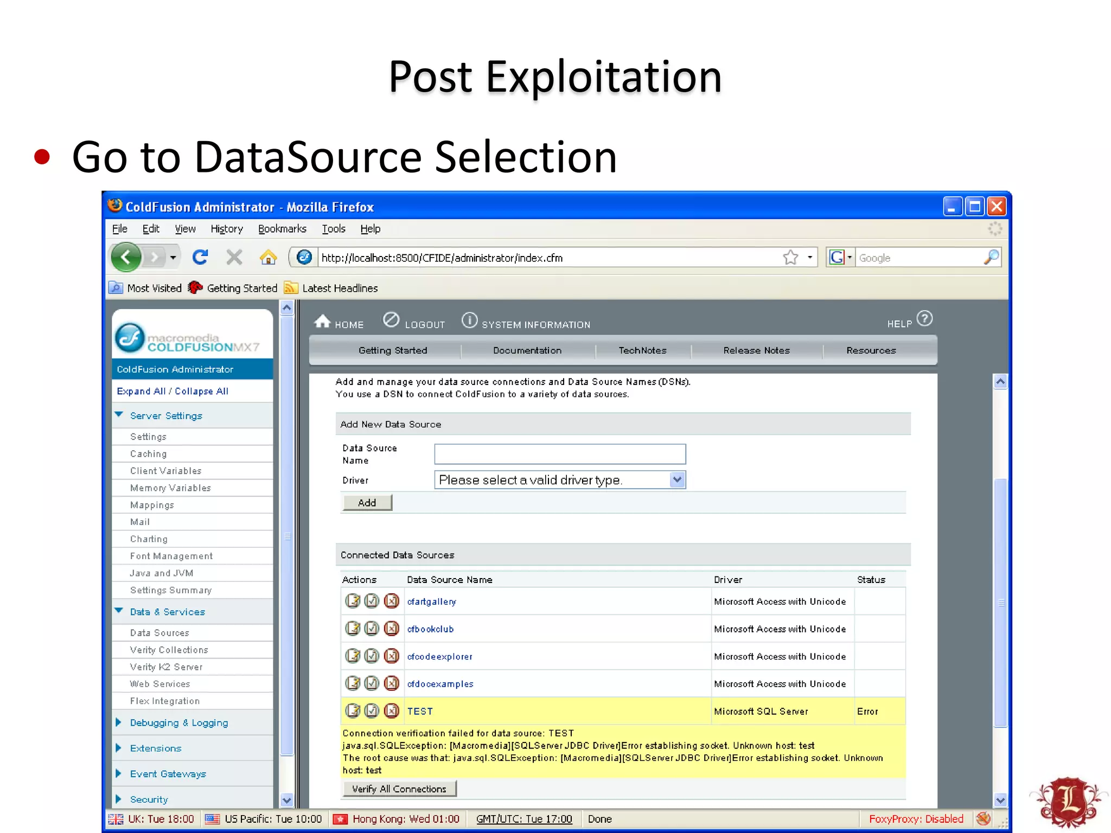Open the Latest Headlines feed bookmark

click(x=331, y=288)
